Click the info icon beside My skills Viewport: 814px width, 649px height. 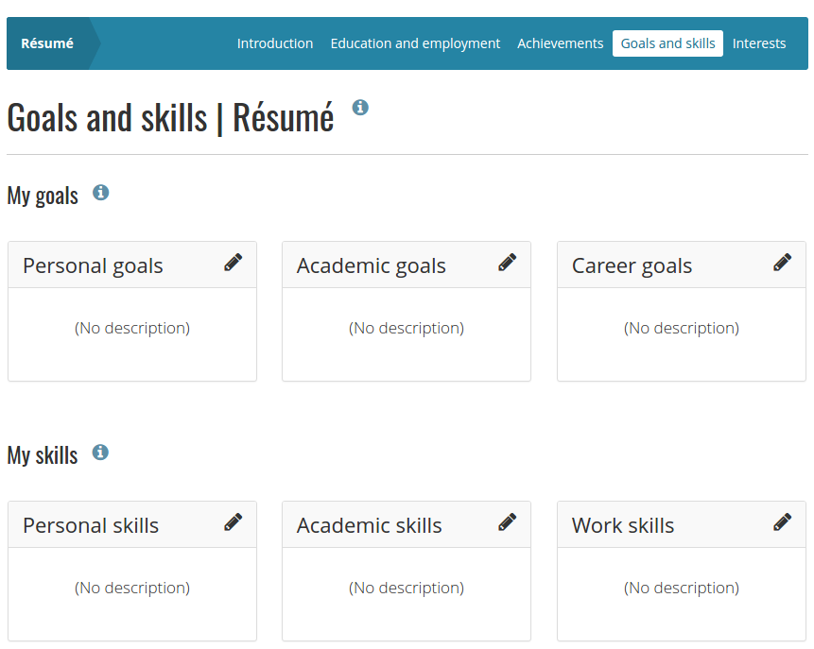point(101,453)
